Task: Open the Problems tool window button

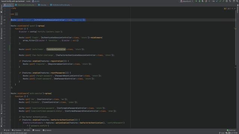Action: click(16, 130)
